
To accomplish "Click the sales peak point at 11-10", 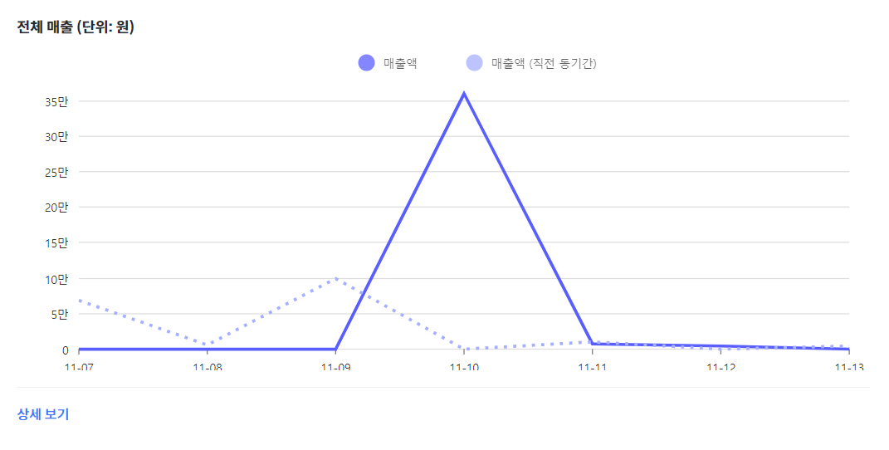I will [x=464, y=94].
